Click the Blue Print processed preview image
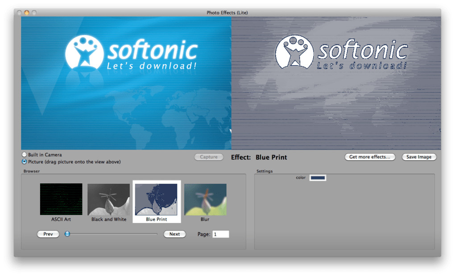The width and height of the screenshot is (455, 276). (x=336, y=83)
